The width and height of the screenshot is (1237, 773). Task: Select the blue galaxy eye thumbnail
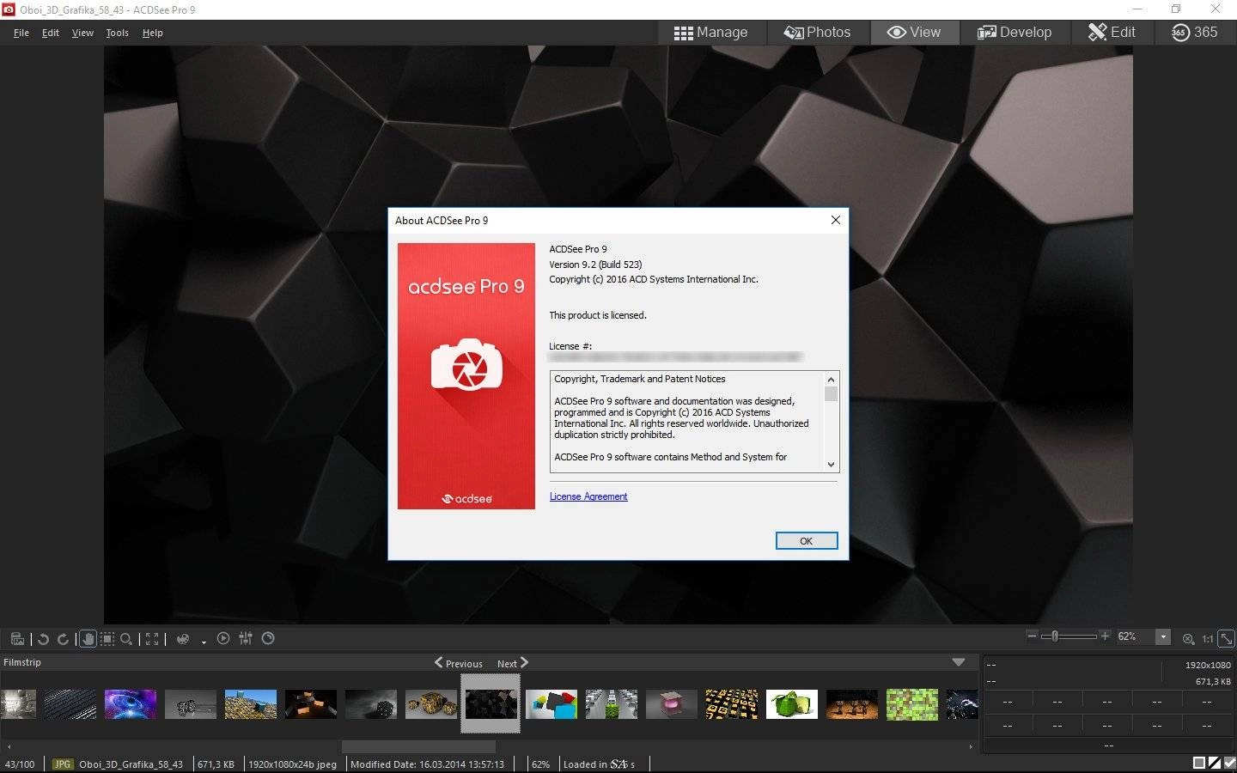point(131,704)
